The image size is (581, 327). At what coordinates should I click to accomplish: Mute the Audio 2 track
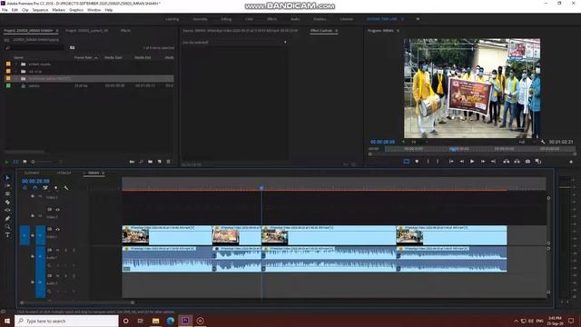[57, 276]
